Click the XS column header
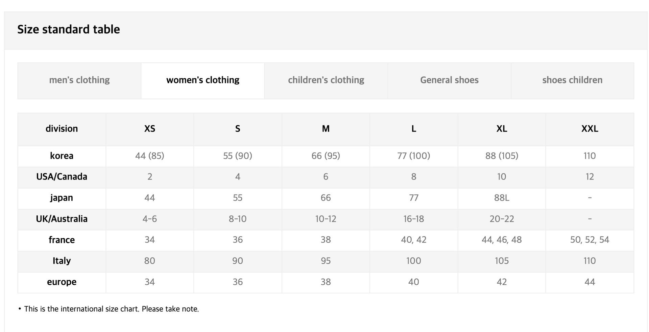Viewport: 649px width, 332px height. coord(150,129)
